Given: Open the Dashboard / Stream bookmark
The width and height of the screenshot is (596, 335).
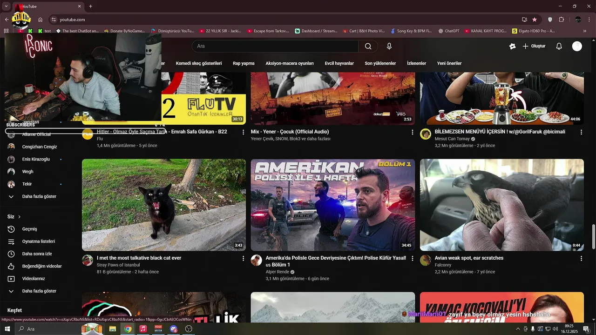Looking at the screenshot, I should click(x=316, y=31).
